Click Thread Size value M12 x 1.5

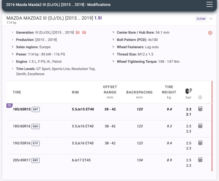pos(146,54)
